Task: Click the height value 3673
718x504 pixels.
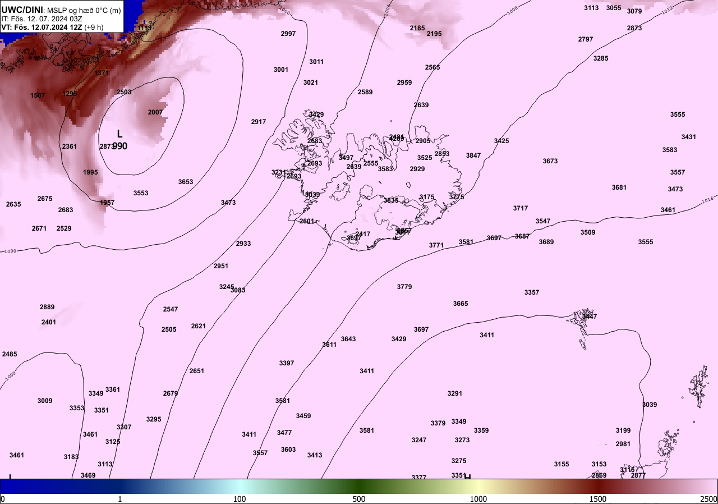Action: 550,161
